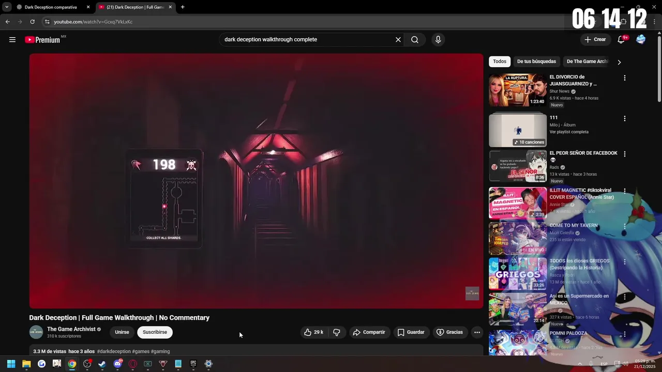Screen dimensions: 662x372
Task: Reload the YouTube page
Action: point(32,22)
